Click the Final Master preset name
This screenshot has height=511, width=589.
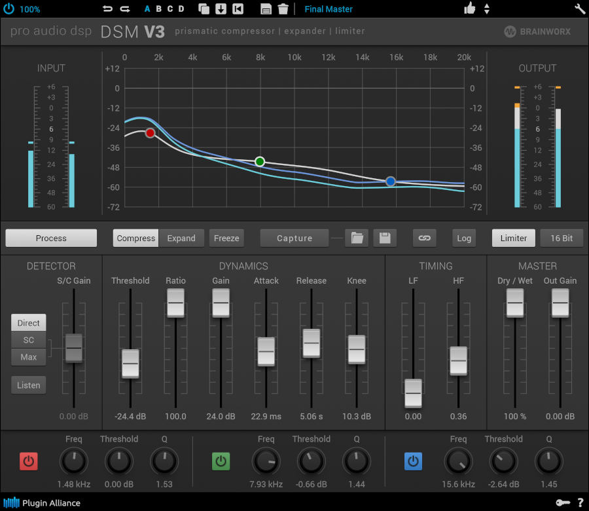(x=329, y=9)
